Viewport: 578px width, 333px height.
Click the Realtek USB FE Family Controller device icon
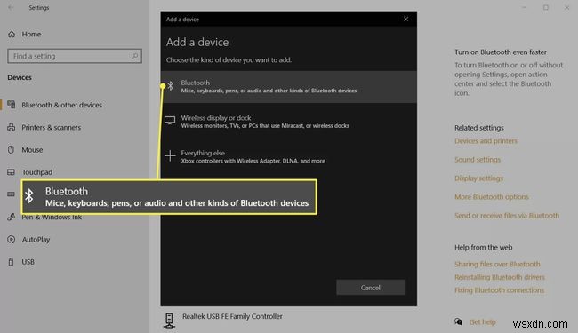[x=169, y=320]
